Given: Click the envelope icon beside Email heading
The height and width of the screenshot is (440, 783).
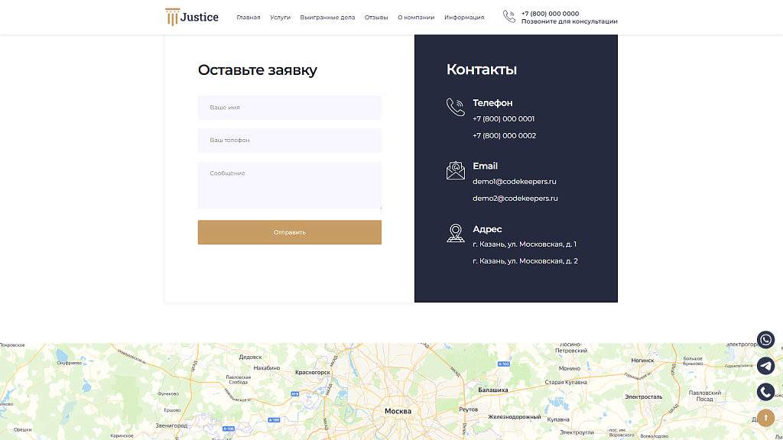Looking at the screenshot, I should click(455, 170).
